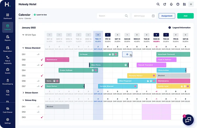The height and width of the screenshot is (128, 197).
Task: Open Housekeeping in sidebar
Action: click(x=8, y=82)
